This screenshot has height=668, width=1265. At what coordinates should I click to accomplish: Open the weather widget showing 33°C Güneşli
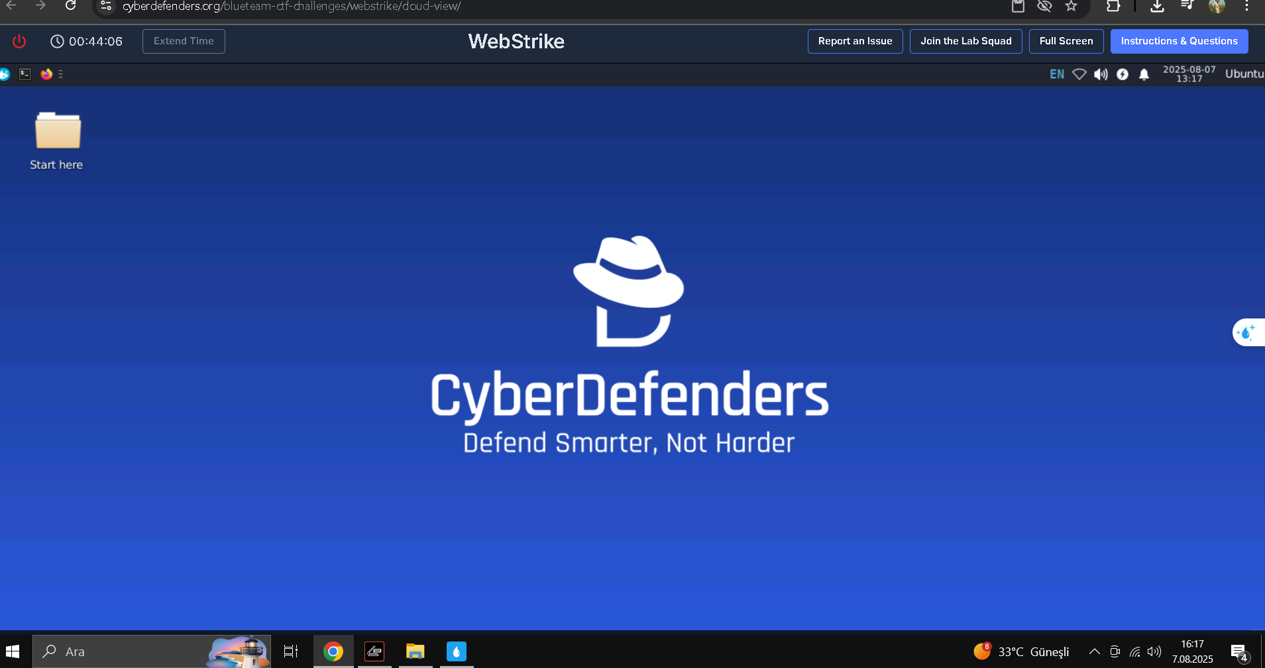[x=1021, y=651]
